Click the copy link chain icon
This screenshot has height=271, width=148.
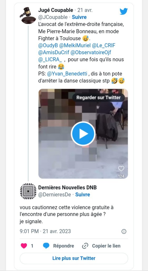coord(85,246)
